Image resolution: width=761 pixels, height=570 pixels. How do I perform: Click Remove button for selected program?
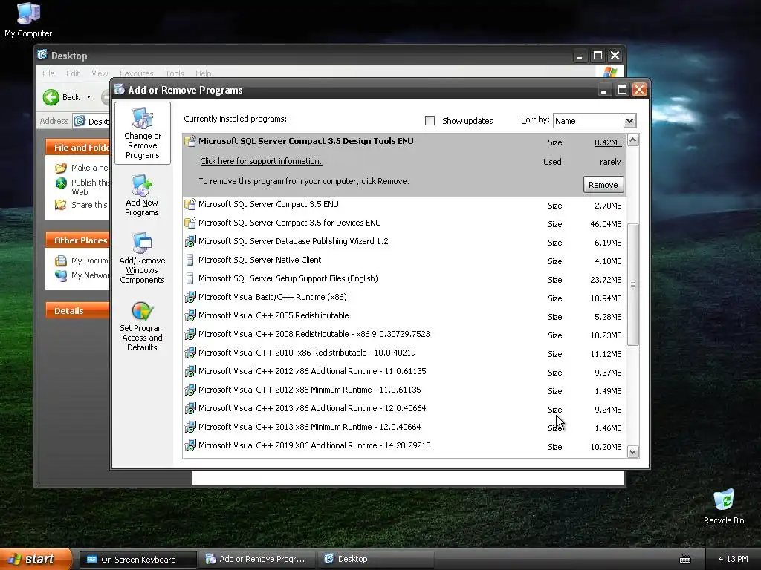coord(603,185)
